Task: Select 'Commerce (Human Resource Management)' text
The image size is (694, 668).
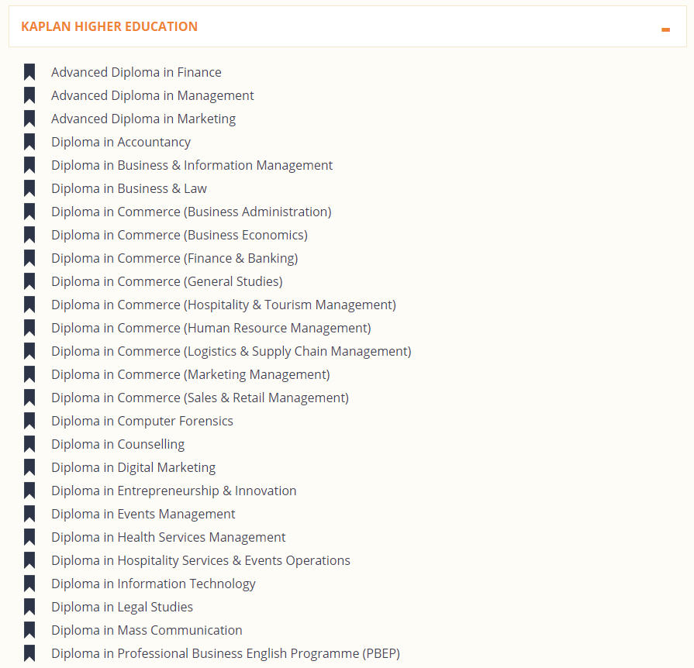Action: pyautogui.click(x=244, y=328)
